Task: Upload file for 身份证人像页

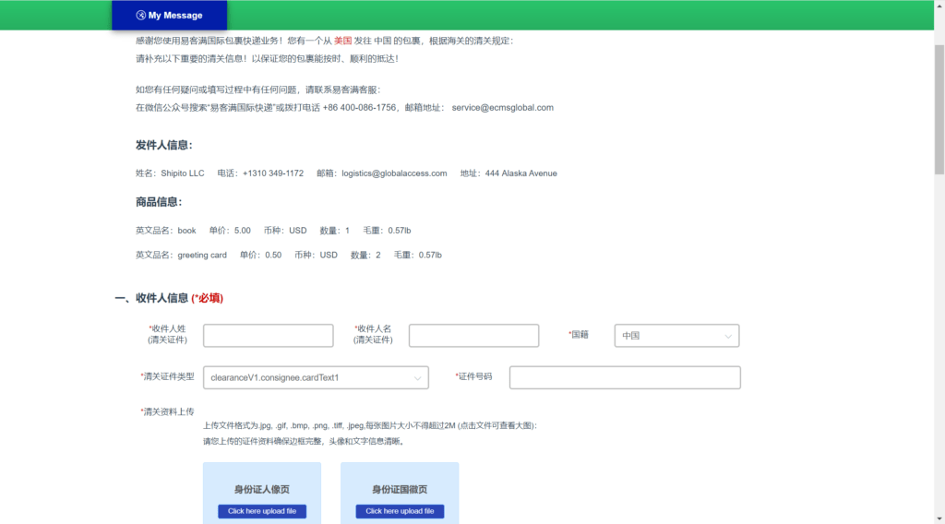Action: tap(262, 511)
